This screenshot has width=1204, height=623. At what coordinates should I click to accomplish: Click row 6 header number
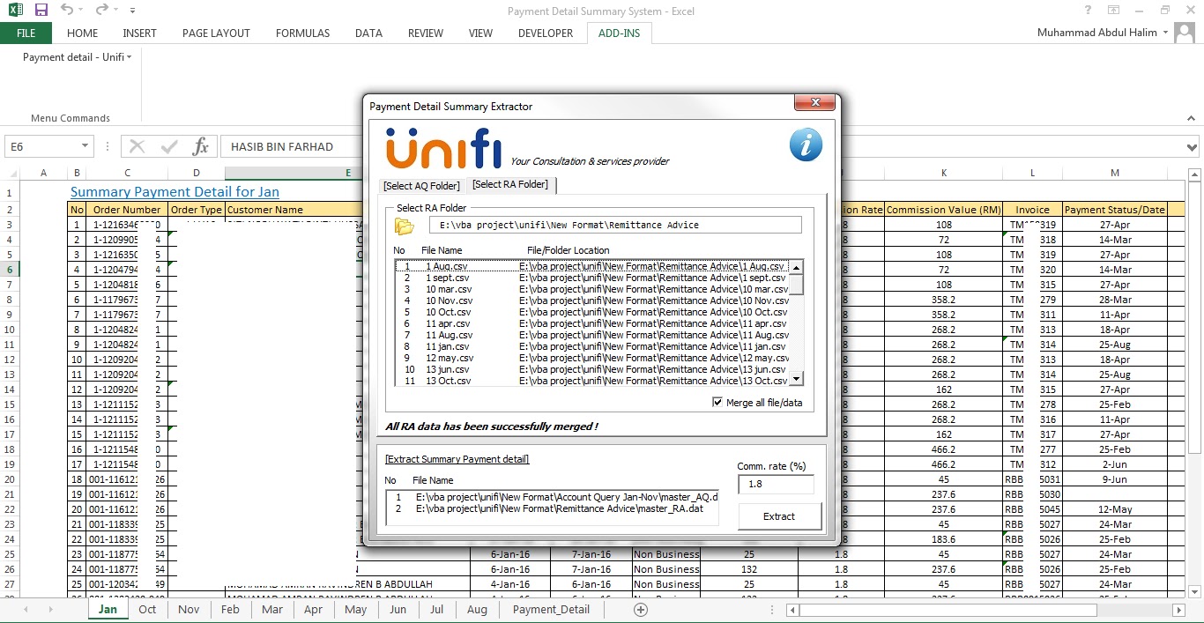[9, 270]
